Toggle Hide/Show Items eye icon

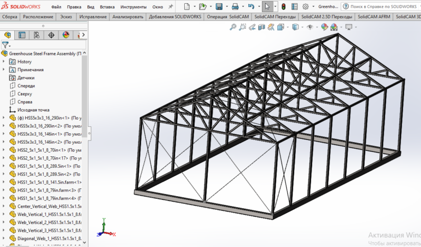tap(310, 27)
